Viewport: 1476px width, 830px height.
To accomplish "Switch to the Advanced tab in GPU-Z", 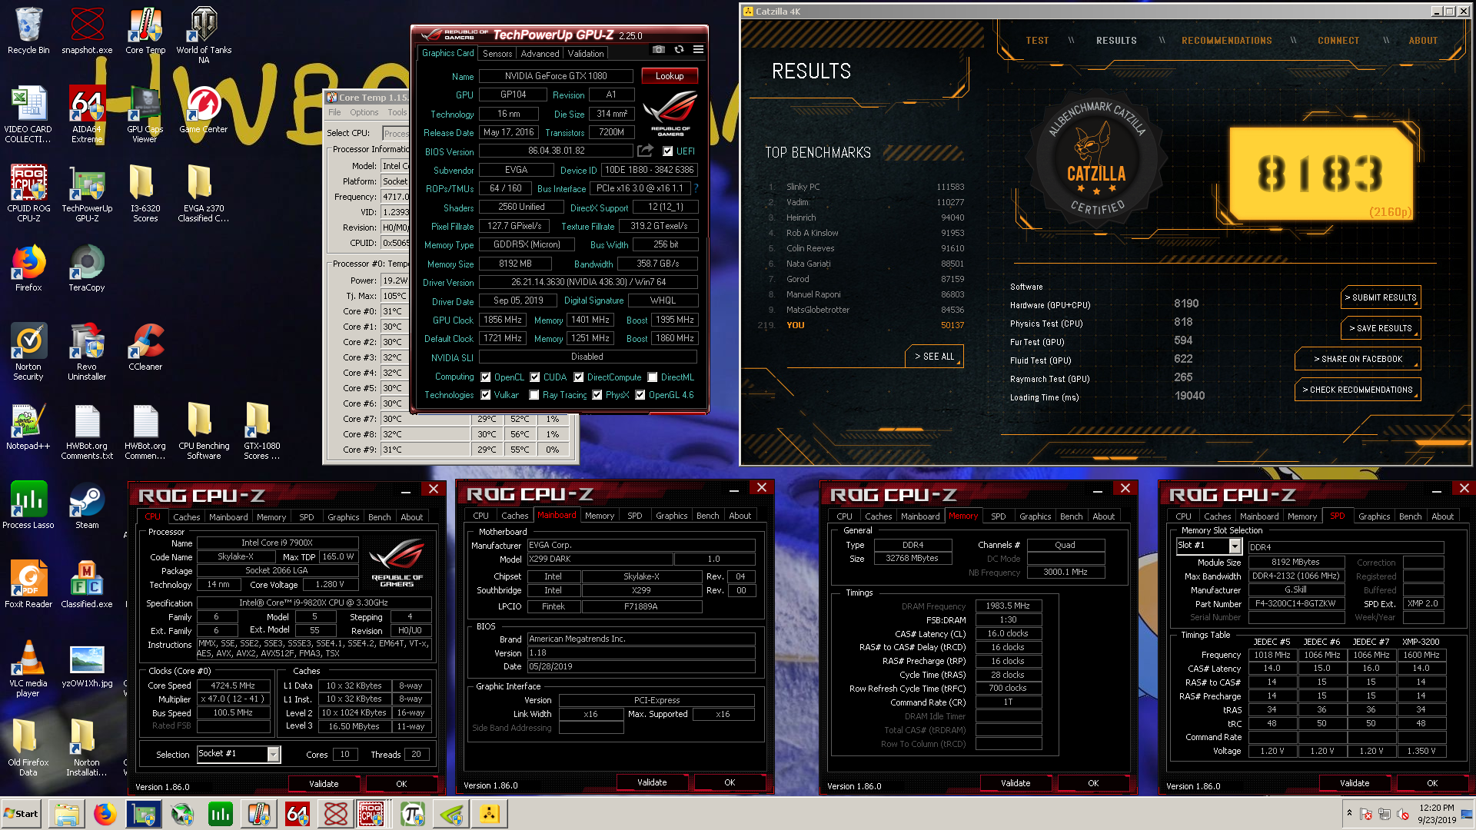I will (x=540, y=54).
